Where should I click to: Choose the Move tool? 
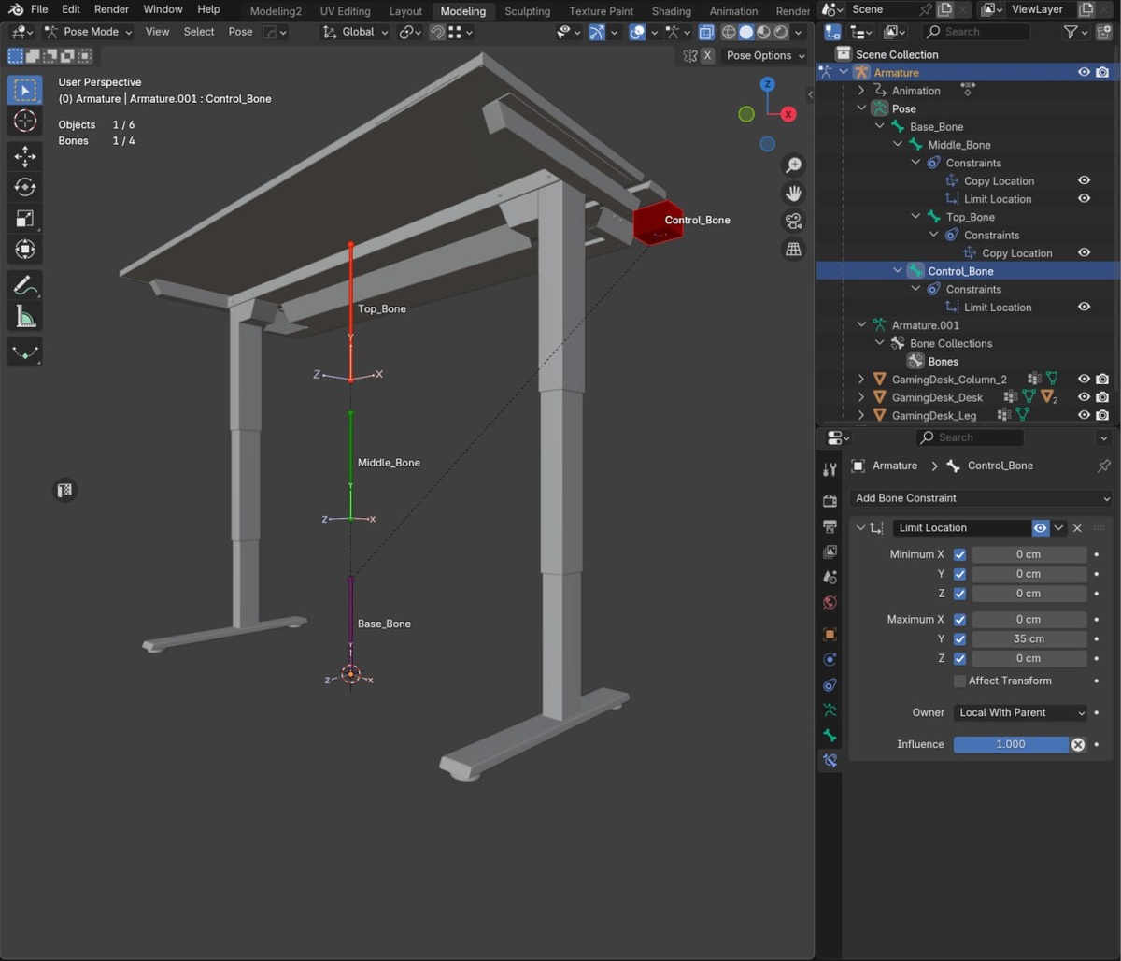coord(25,156)
